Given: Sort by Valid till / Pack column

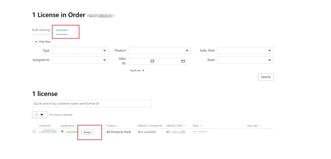Looking at the screenshot, I should tap(176, 126).
